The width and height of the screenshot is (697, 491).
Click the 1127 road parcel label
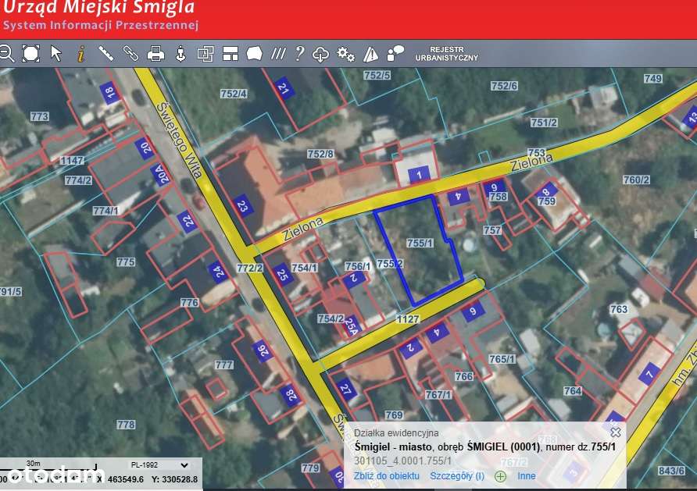tap(408, 318)
